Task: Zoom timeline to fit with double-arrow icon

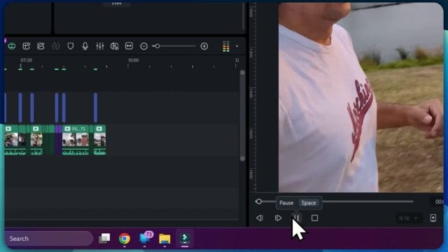Action: (x=129, y=46)
